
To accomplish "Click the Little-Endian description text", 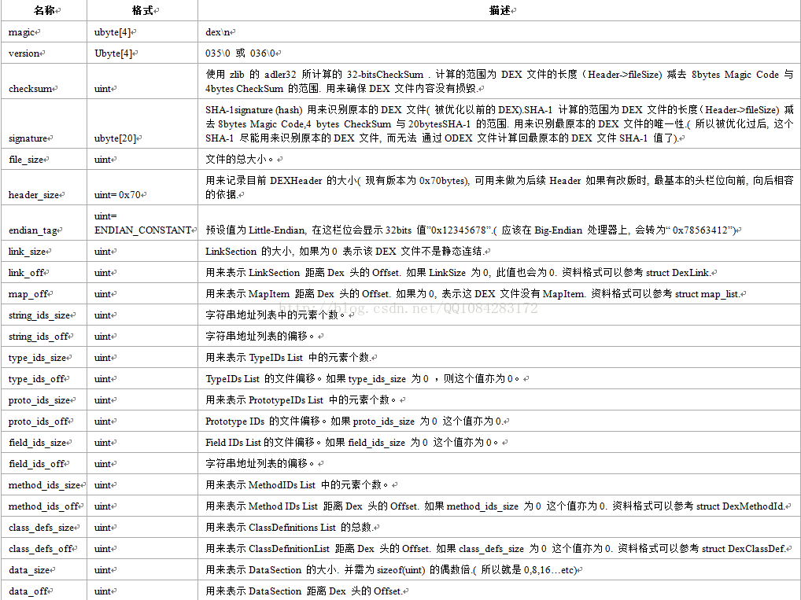I will coord(471,230).
